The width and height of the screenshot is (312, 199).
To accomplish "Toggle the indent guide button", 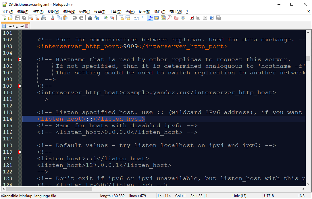I will click(x=150, y=18).
